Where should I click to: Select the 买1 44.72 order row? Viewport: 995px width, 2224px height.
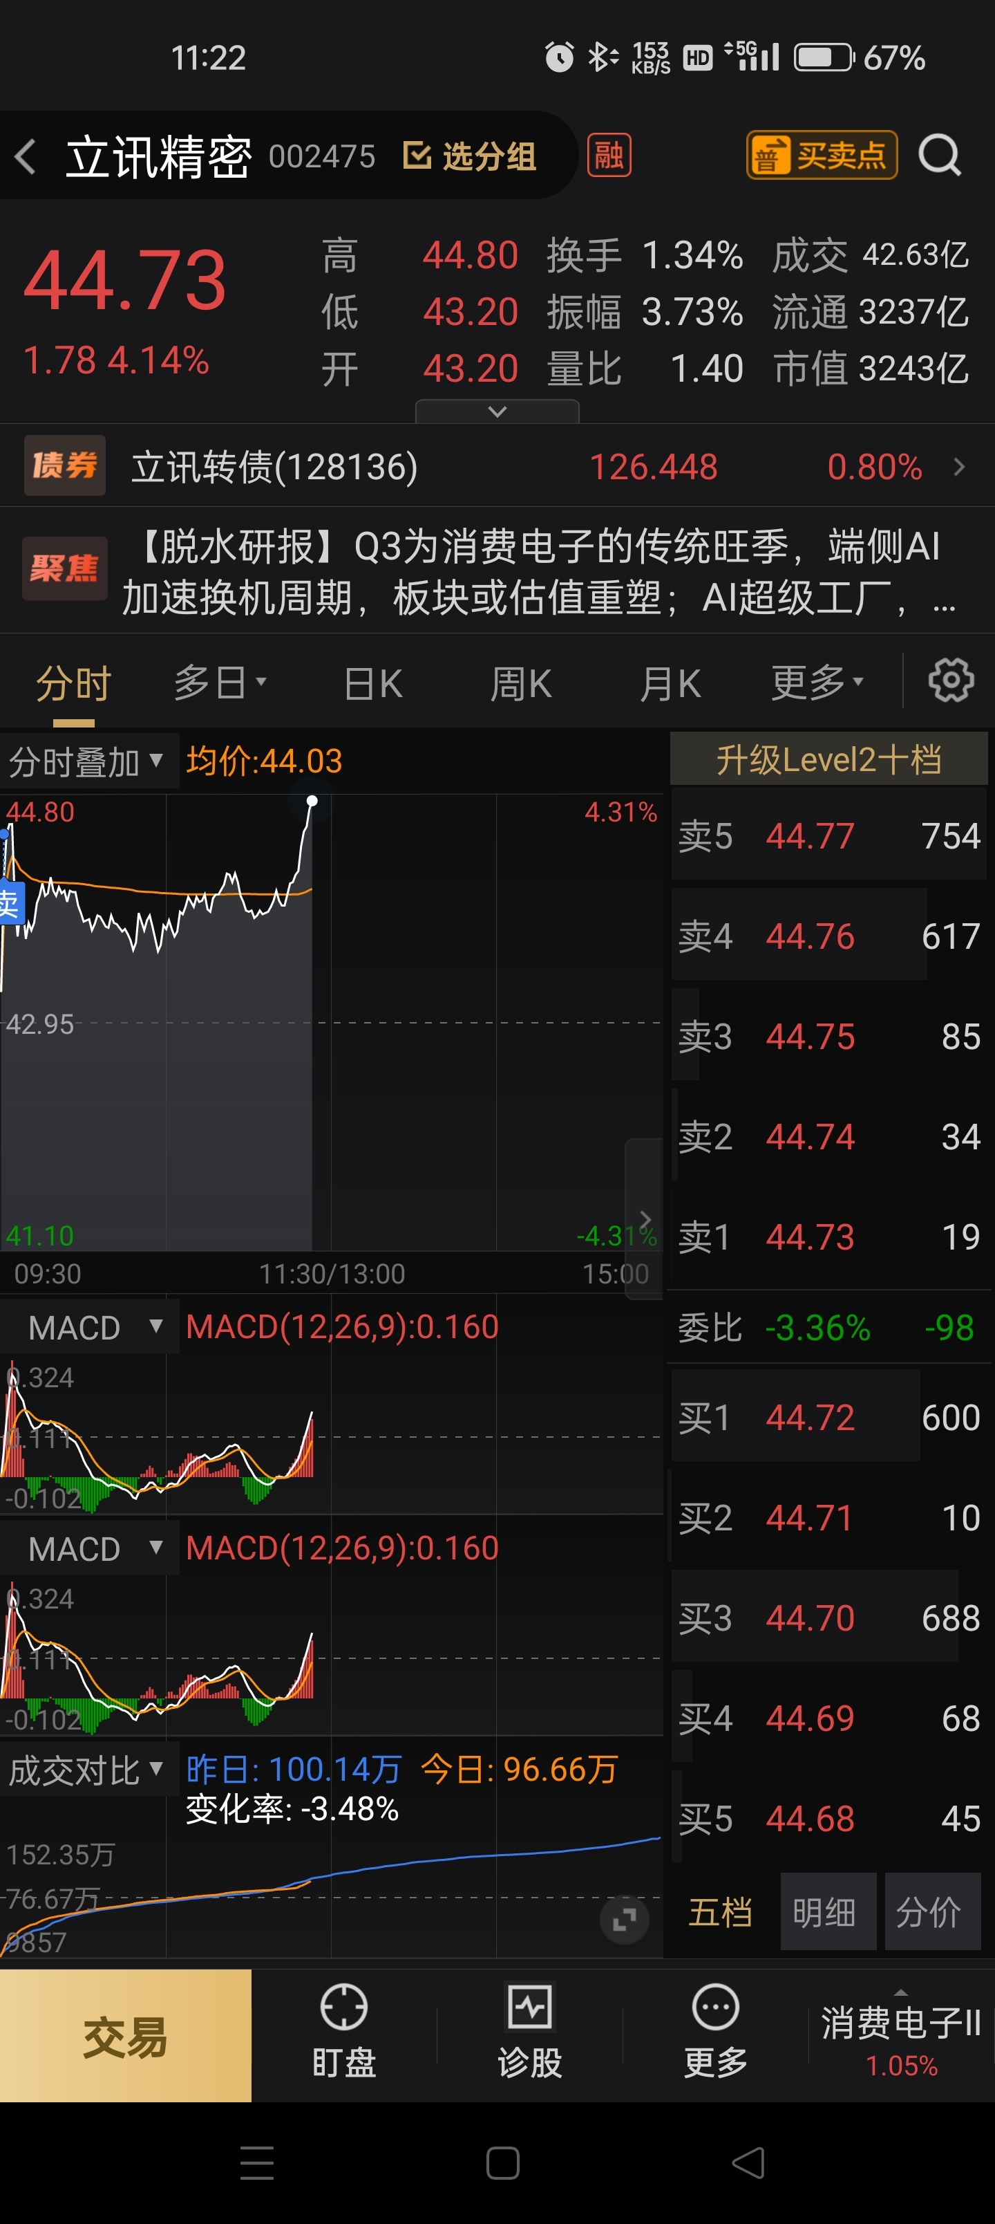(x=829, y=1417)
